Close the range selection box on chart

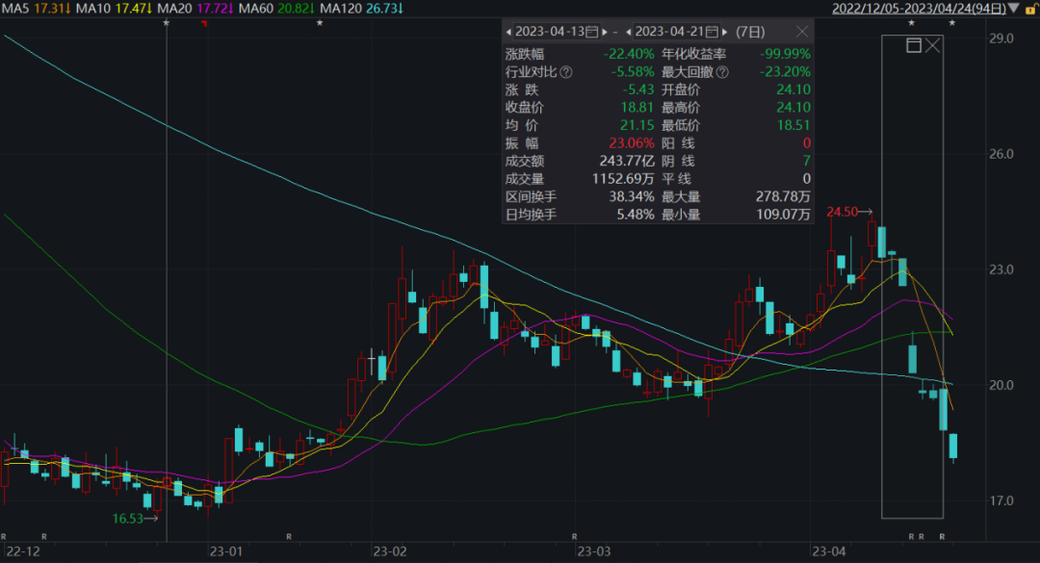point(932,45)
